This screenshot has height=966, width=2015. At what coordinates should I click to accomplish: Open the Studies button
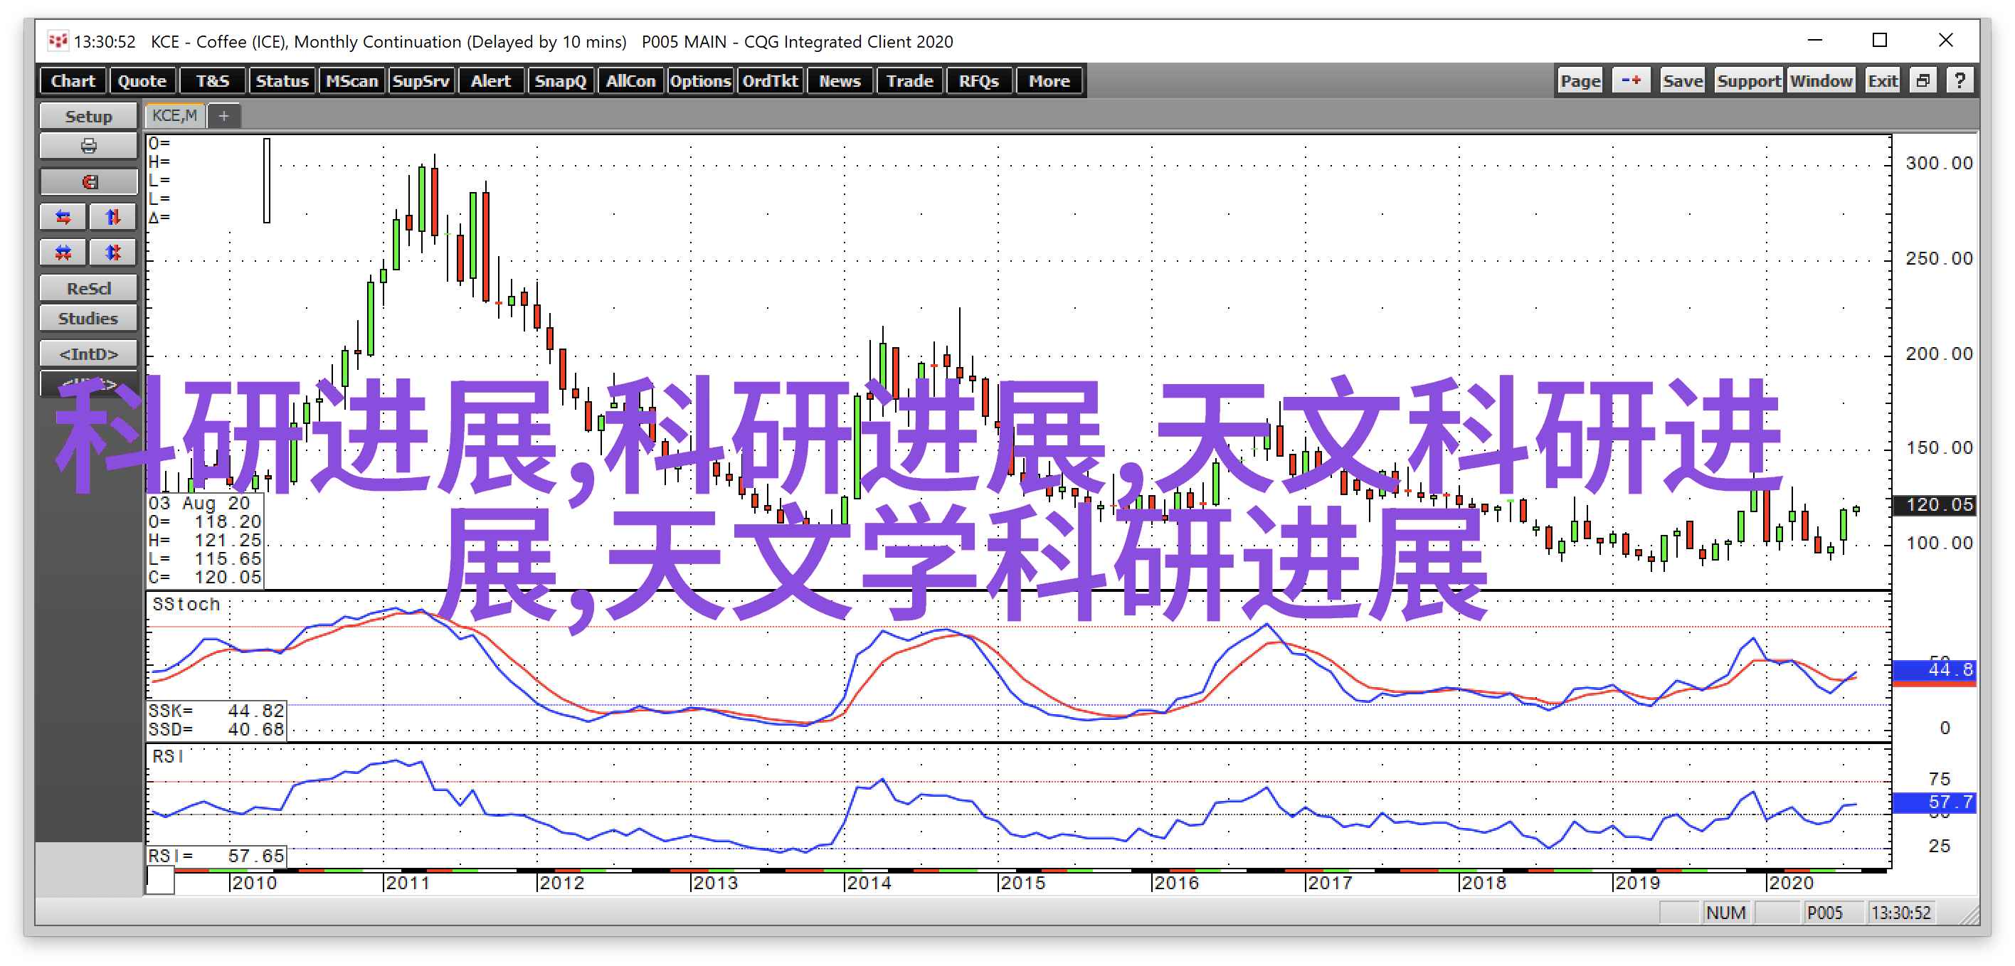tap(88, 319)
